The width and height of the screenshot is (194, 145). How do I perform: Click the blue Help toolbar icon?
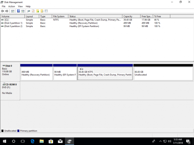point(19,11)
